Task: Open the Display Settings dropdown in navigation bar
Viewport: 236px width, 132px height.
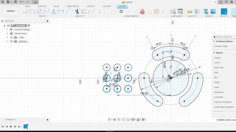Action: click(x=133, y=120)
